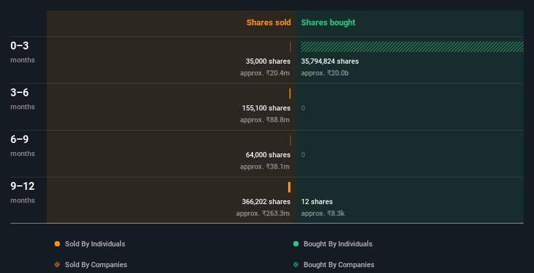This screenshot has height=273, width=534.
Task: Click the 0 bought in 3–6 months
Action: coord(303,108)
